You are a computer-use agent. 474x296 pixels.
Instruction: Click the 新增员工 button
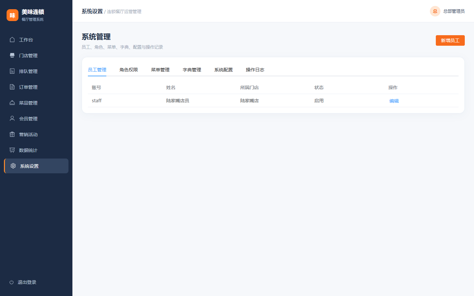[450, 40]
